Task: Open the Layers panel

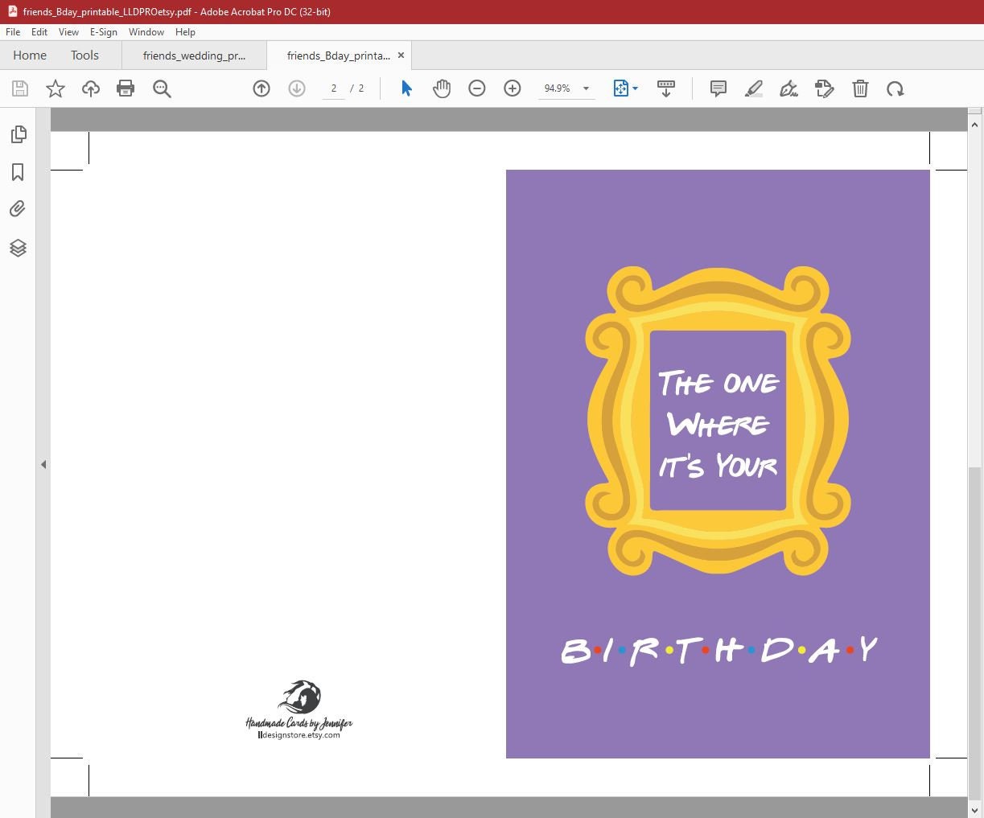Action: click(18, 248)
